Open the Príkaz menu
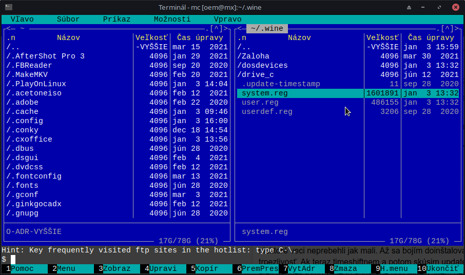The width and height of the screenshot is (465, 275). click(117, 19)
